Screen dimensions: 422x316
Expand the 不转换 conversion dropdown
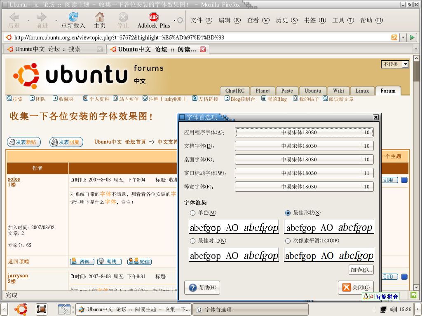394,64
